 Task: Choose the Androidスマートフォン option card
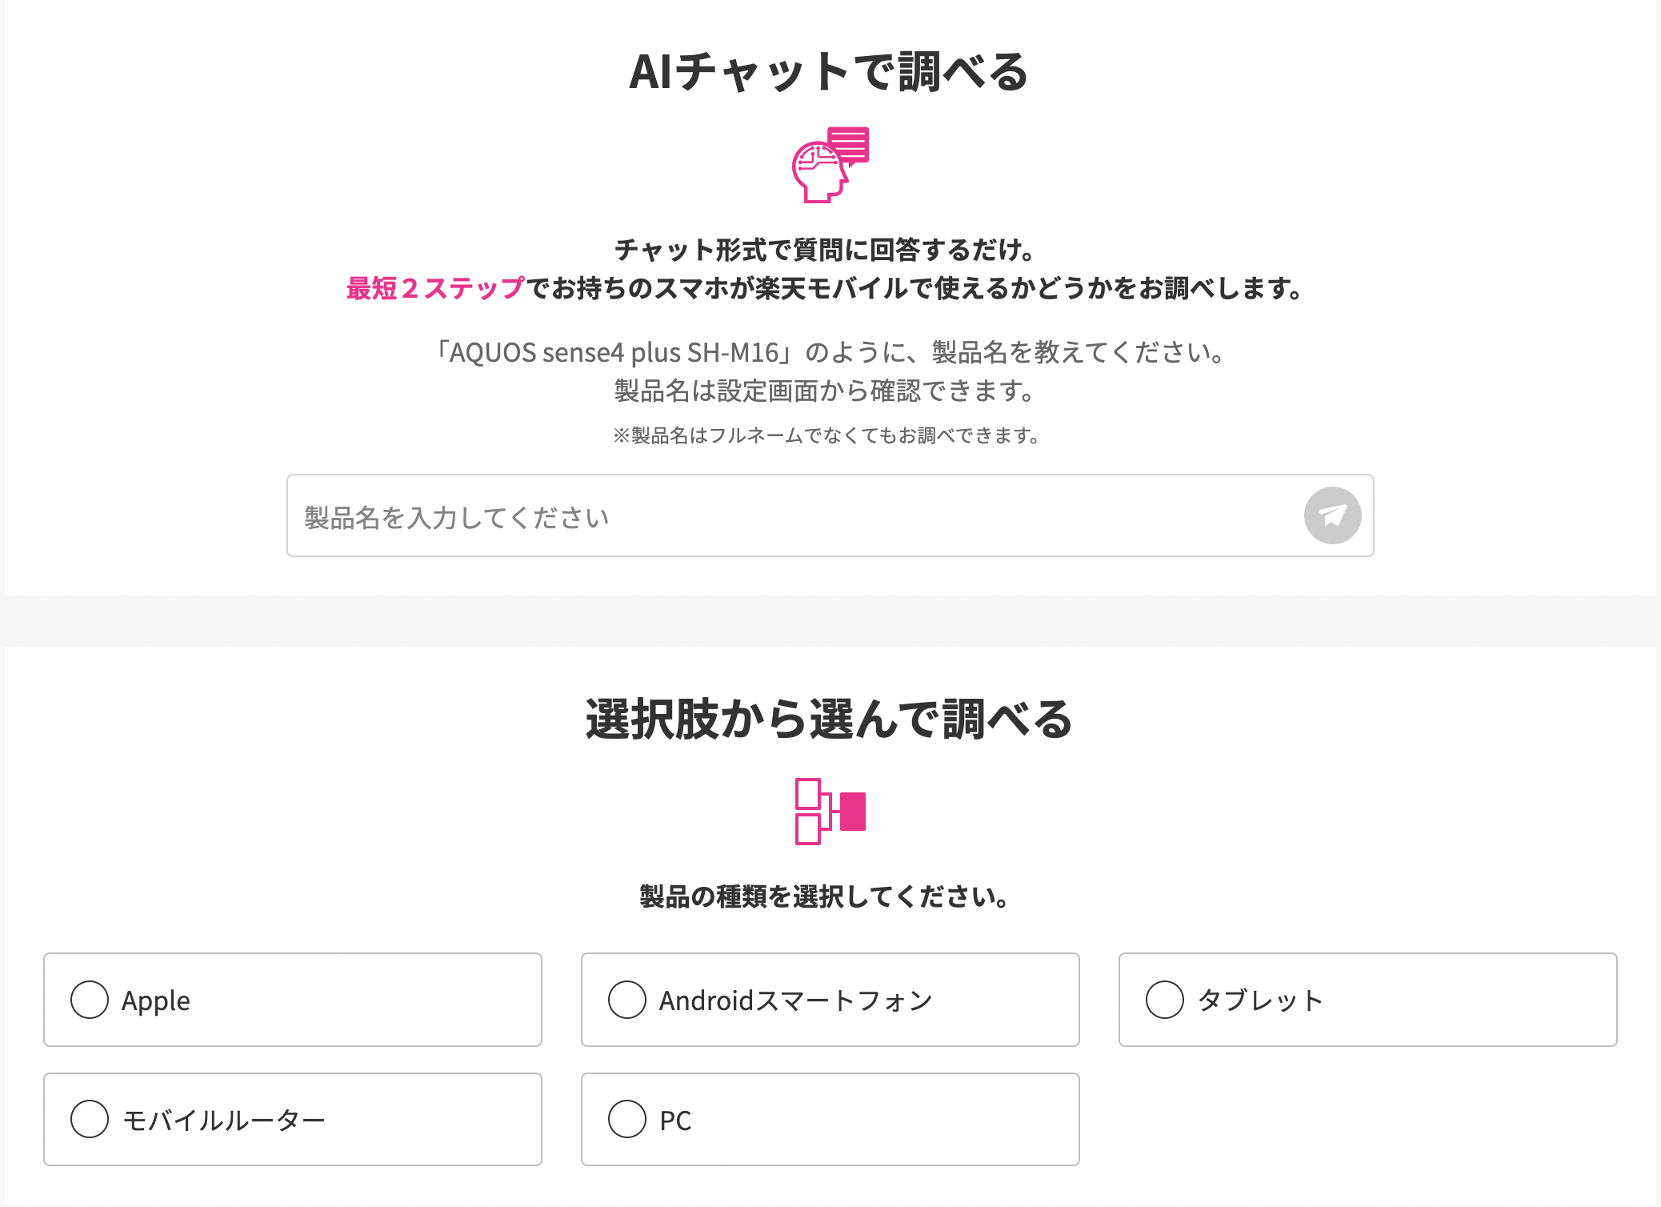tap(830, 1000)
